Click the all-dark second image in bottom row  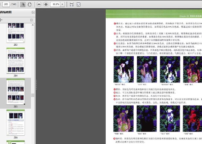[x=146, y=119]
